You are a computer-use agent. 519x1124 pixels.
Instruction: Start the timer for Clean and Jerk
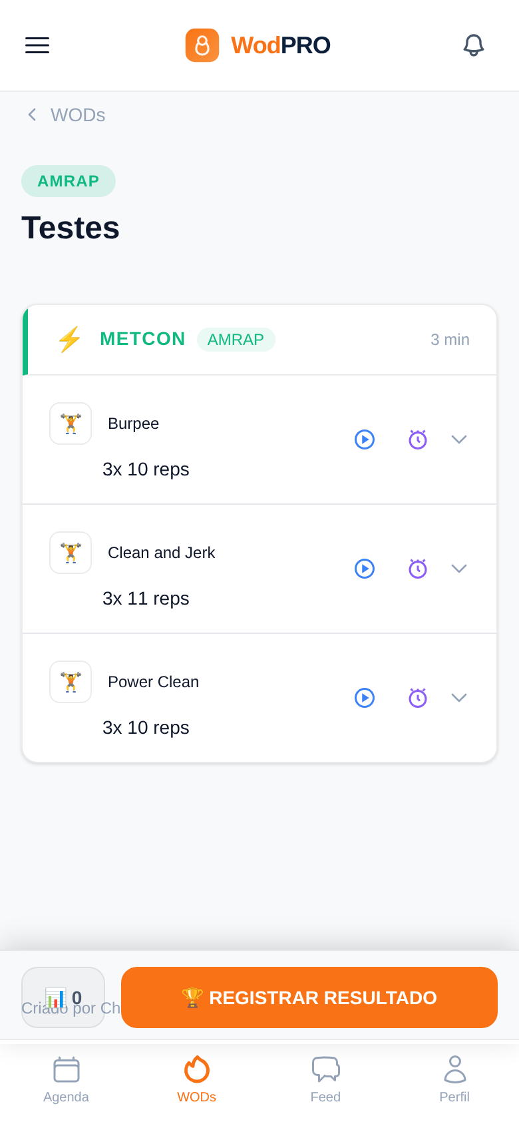tap(418, 569)
